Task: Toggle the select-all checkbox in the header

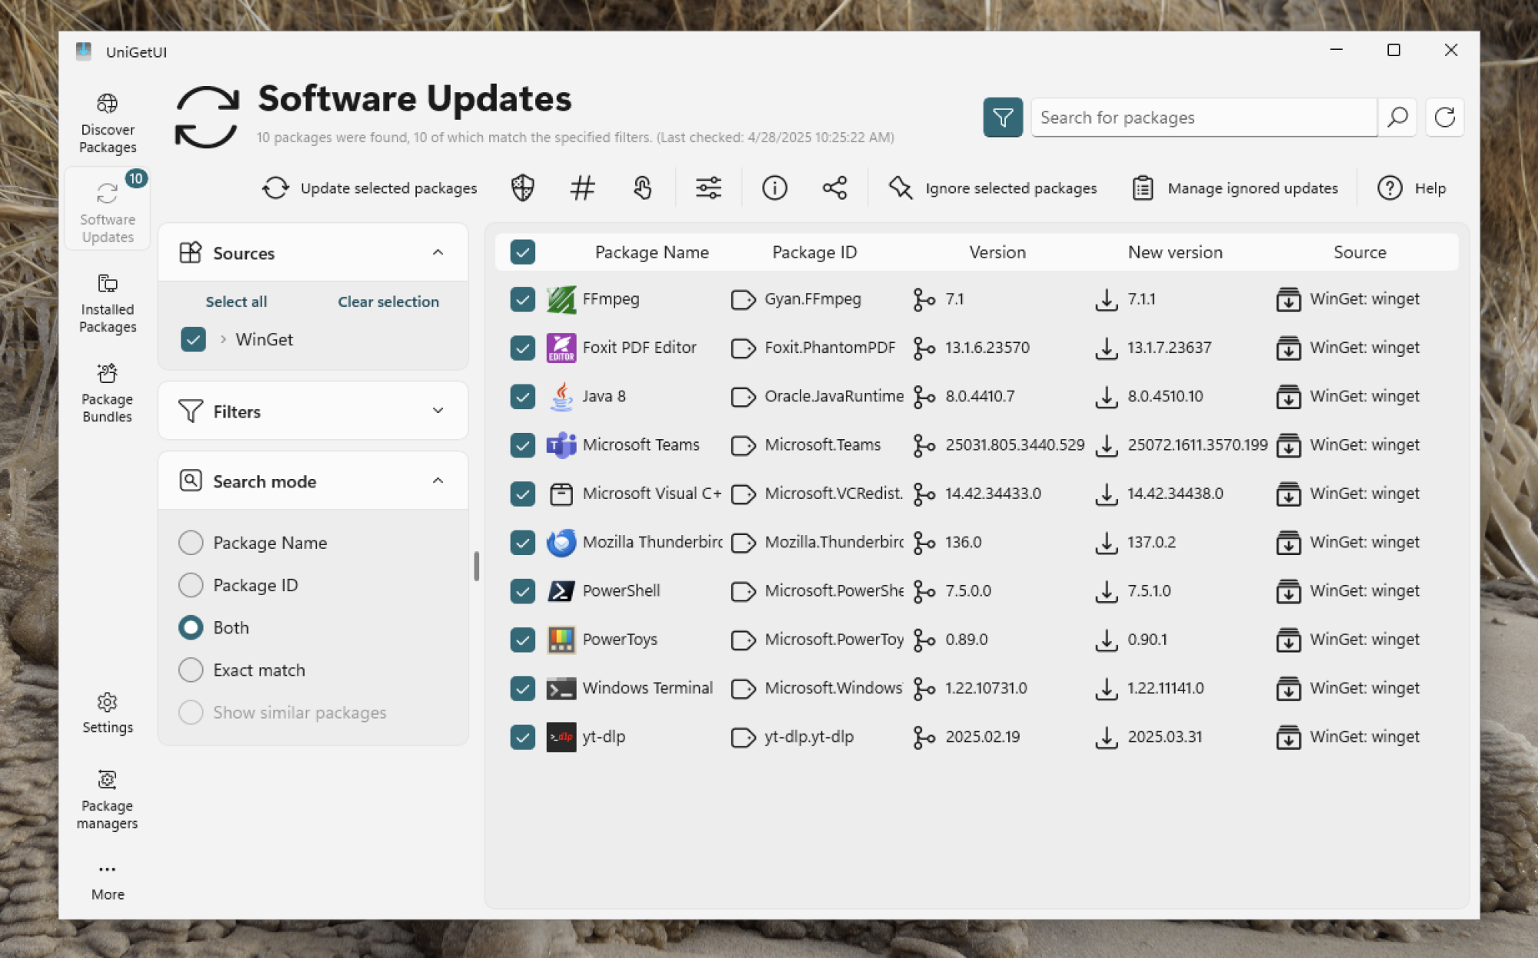Action: coord(522,251)
